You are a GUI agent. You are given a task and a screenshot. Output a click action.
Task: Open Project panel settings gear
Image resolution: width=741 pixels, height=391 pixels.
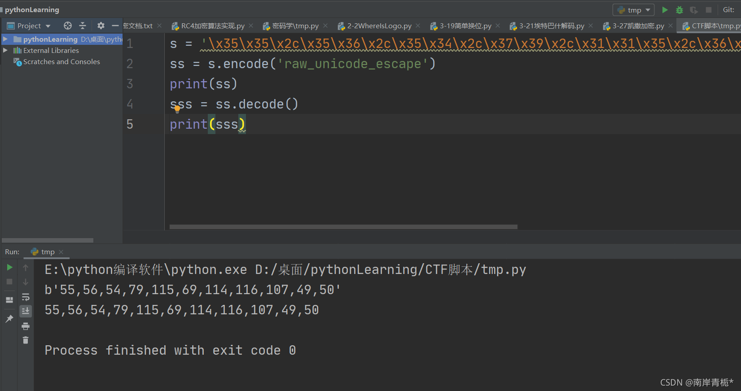(101, 26)
